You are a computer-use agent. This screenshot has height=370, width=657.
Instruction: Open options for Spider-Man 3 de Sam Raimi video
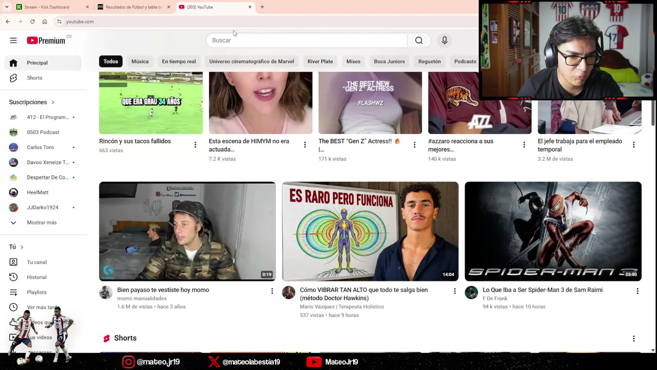coord(637,291)
